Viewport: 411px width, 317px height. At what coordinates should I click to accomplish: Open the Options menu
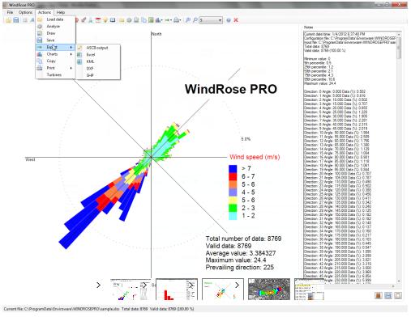(25, 12)
